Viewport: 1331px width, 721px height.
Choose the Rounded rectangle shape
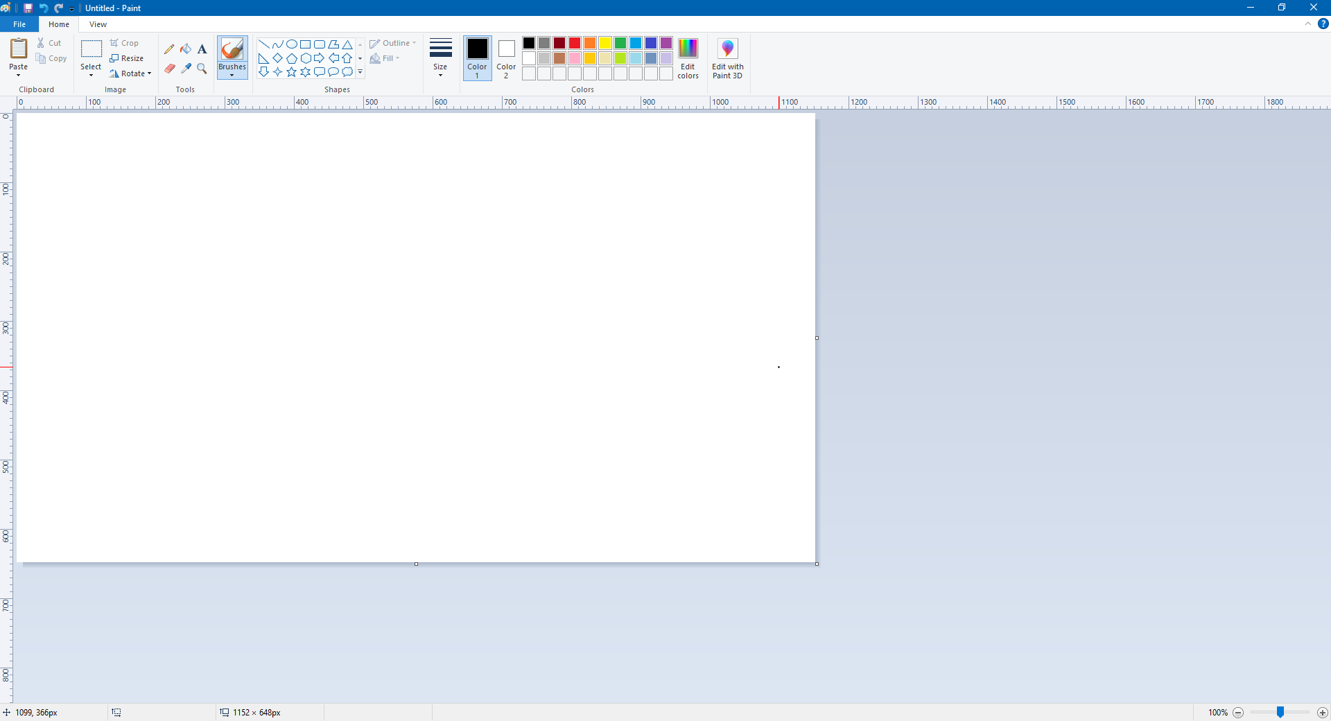[319, 44]
